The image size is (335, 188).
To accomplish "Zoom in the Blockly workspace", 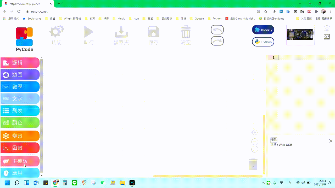I will point(255,142).
